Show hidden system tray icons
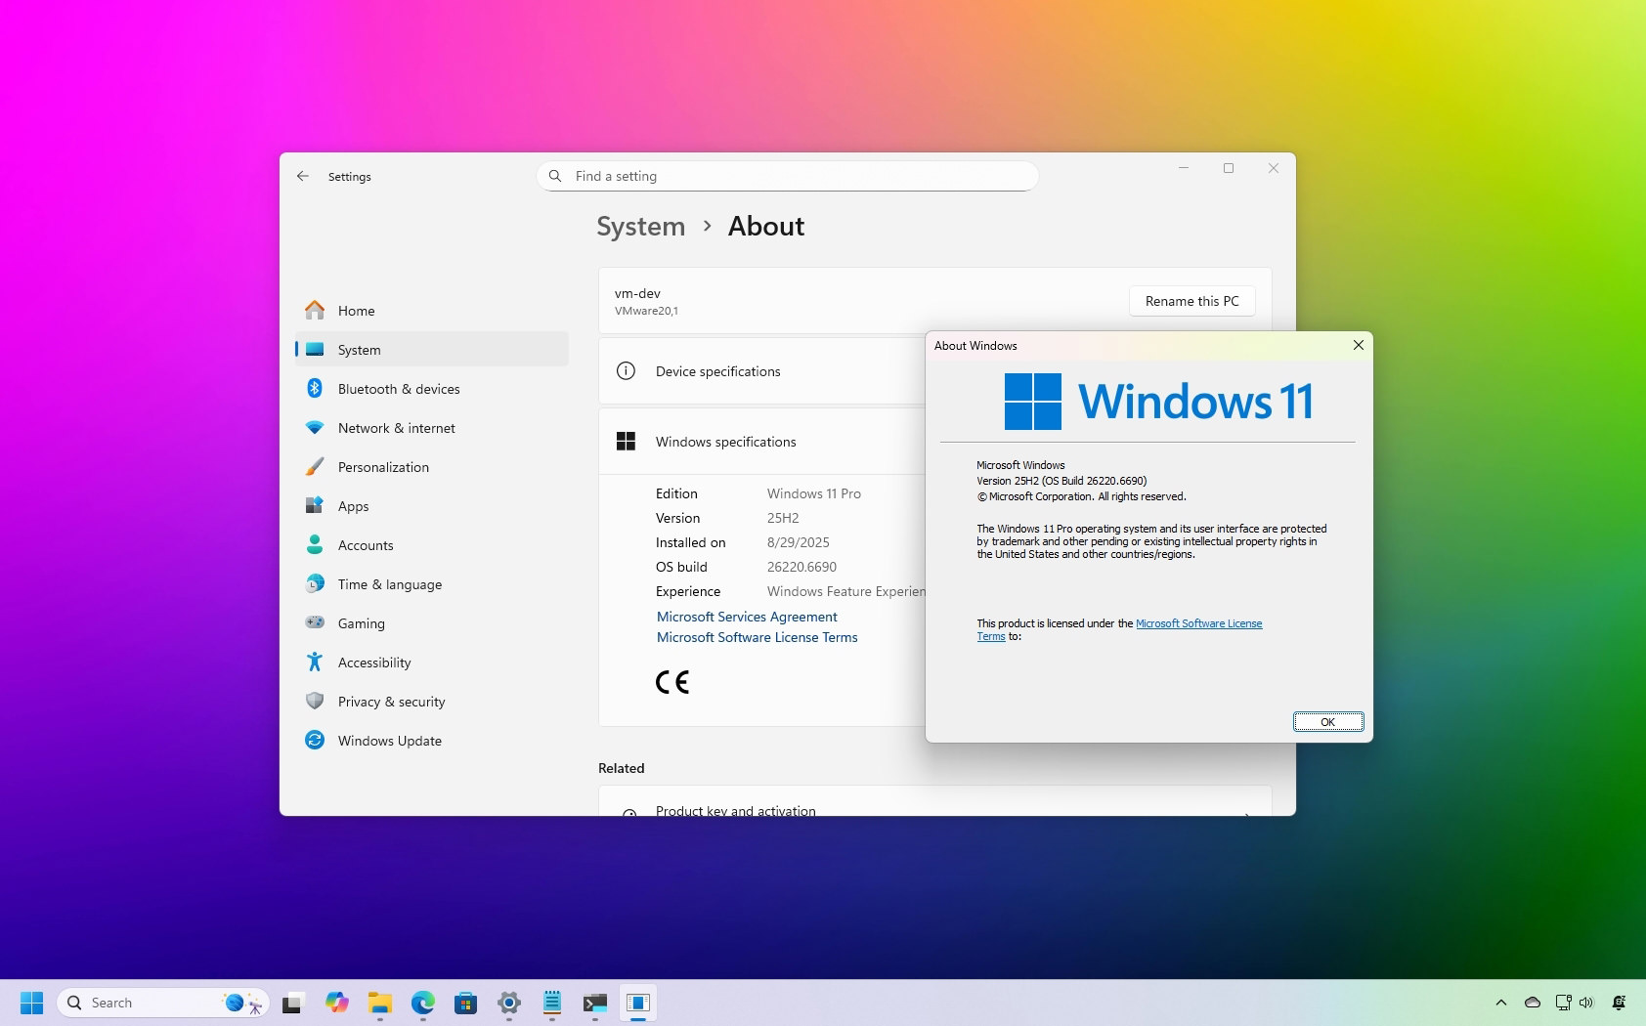1646x1026 pixels. pyautogui.click(x=1501, y=1003)
